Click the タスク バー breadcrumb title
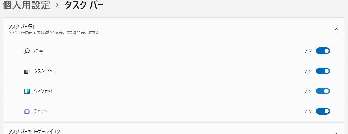 point(84,5)
